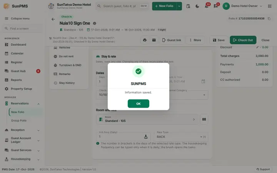Click the SunPMS logo
The height and width of the screenshot is (173, 277).
click(x=16, y=6)
